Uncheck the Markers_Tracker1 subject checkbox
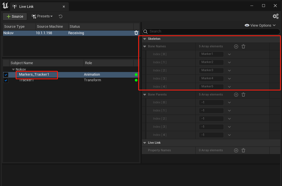 tap(6, 75)
